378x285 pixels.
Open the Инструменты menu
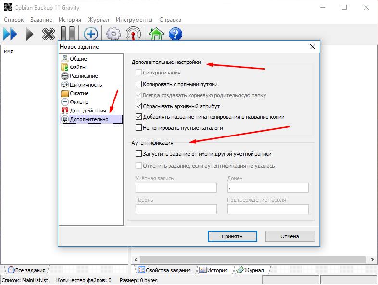(x=134, y=20)
